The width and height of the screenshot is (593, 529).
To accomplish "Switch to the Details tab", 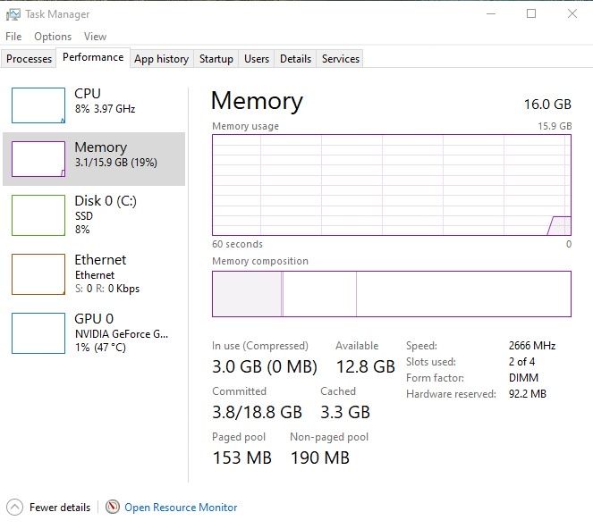I will pyautogui.click(x=295, y=59).
